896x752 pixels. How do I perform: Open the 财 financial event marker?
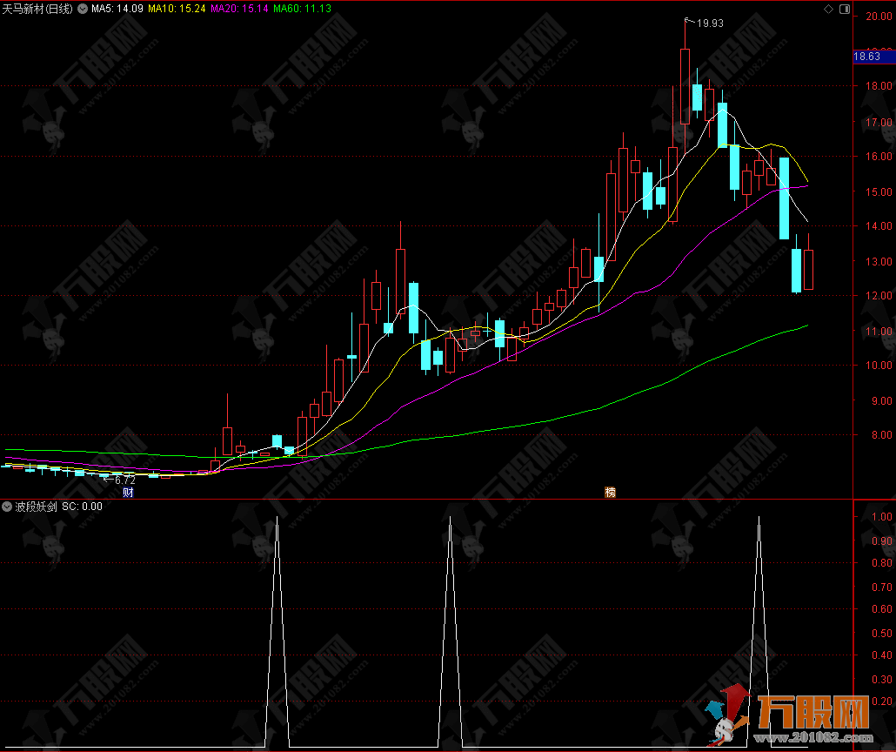click(x=128, y=493)
